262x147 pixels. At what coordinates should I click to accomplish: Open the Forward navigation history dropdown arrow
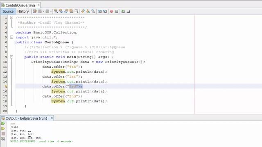click(x=51, y=11)
